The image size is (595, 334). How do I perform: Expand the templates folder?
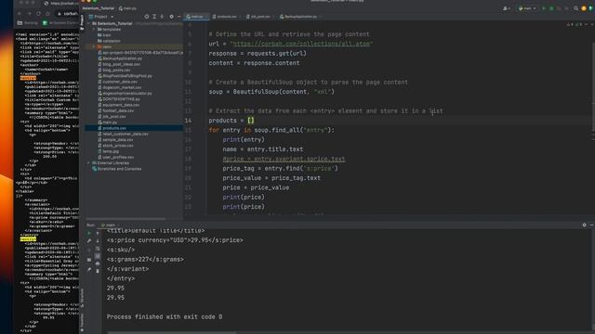click(x=94, y=29)
